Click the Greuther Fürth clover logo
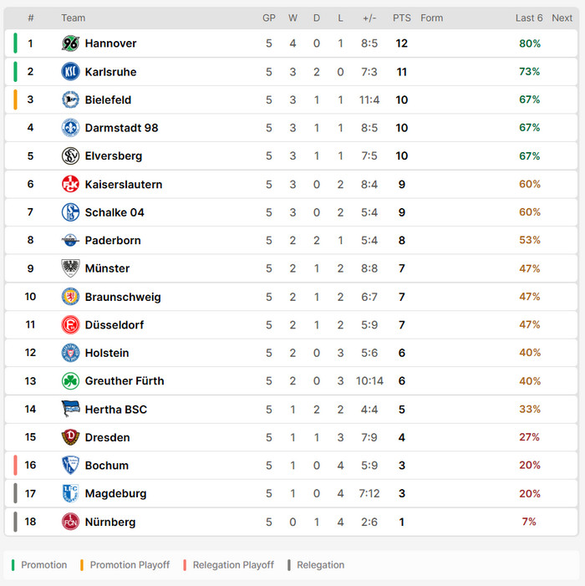The width and height of the screenshot is (585, 586). 70,381
